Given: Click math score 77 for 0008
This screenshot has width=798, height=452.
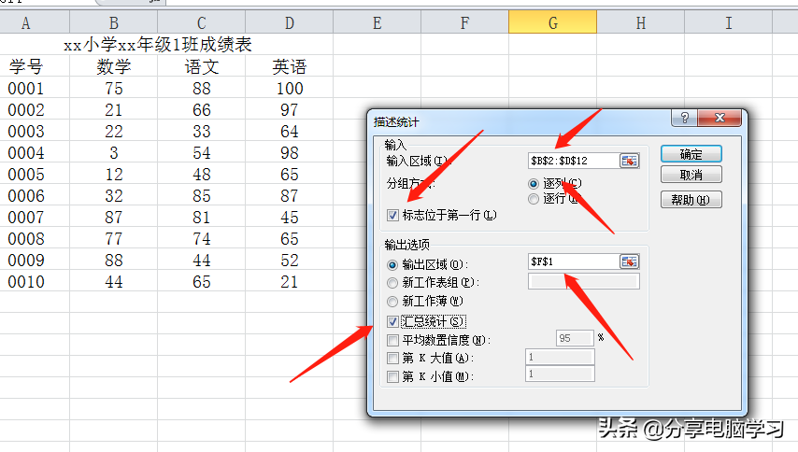Looking at the screenshot, I should click(113, 239).
